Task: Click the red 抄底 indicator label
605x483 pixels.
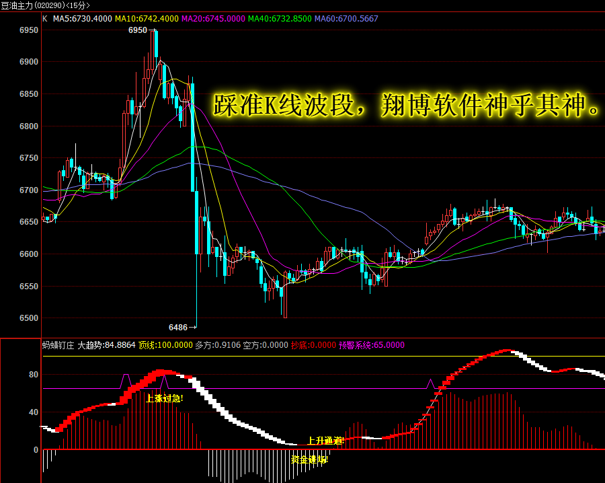Action: tap(313, 345)
